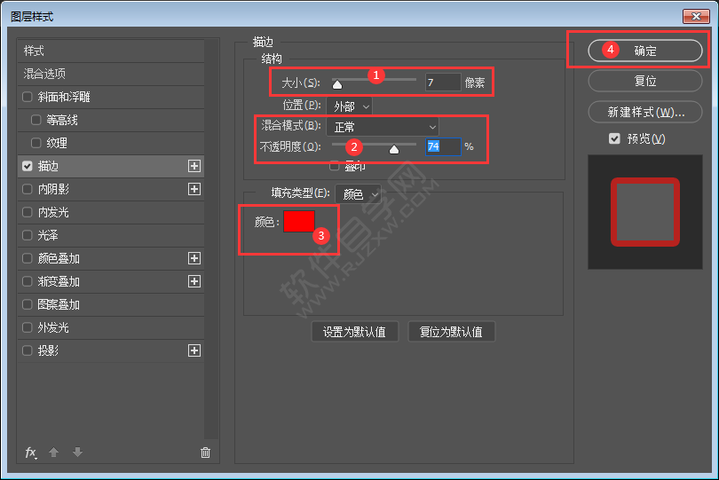Select the 光泽 row label
719x480 pixels.
tap(48, 235)
